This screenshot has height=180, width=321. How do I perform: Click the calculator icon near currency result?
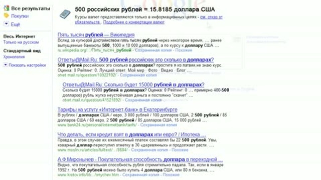coord(65,14)
